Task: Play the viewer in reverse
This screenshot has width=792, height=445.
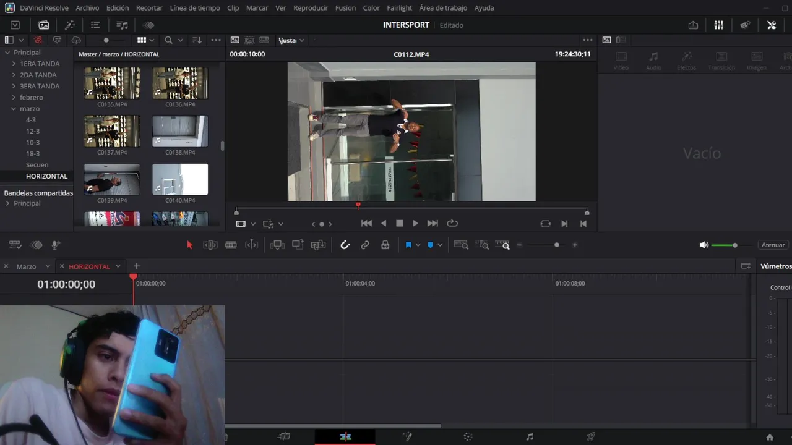Action: coord(384,223)
